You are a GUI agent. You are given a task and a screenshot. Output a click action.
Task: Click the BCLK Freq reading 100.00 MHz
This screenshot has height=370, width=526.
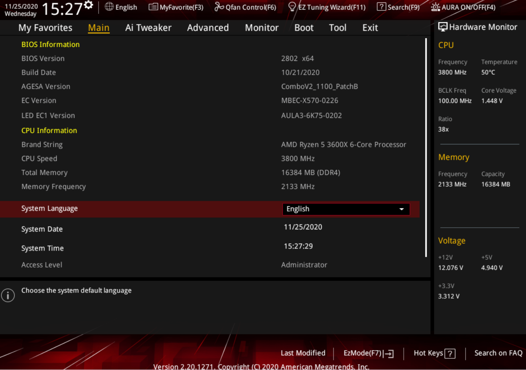(x=455, y=101)
